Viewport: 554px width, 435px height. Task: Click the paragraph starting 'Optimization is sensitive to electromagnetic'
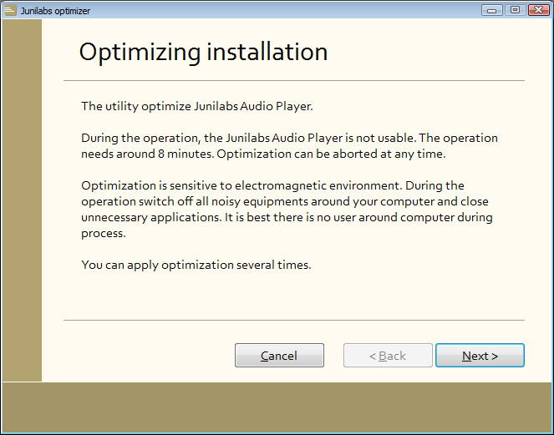click(287, 210)
